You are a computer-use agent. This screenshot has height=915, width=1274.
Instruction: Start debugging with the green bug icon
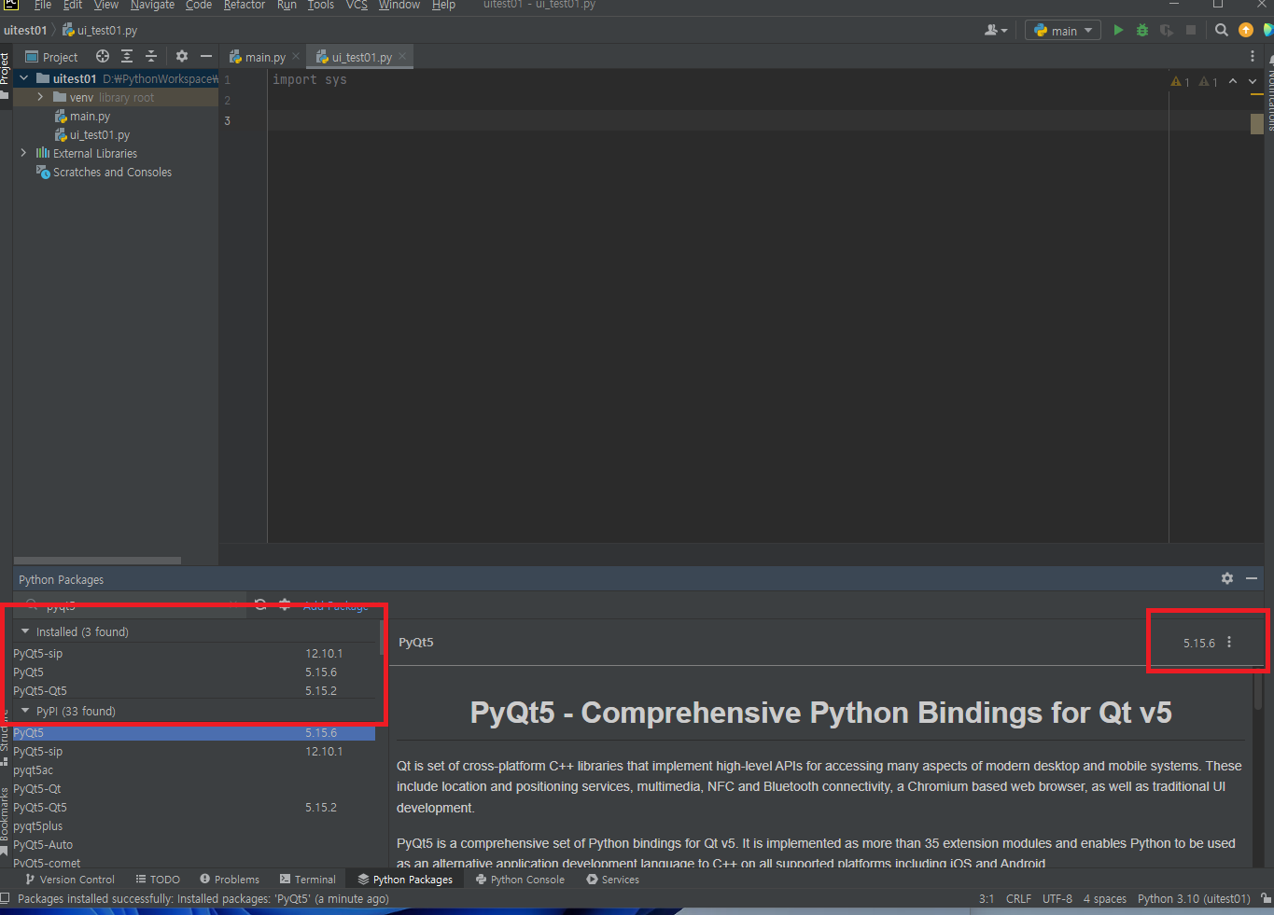point(1142,30)
